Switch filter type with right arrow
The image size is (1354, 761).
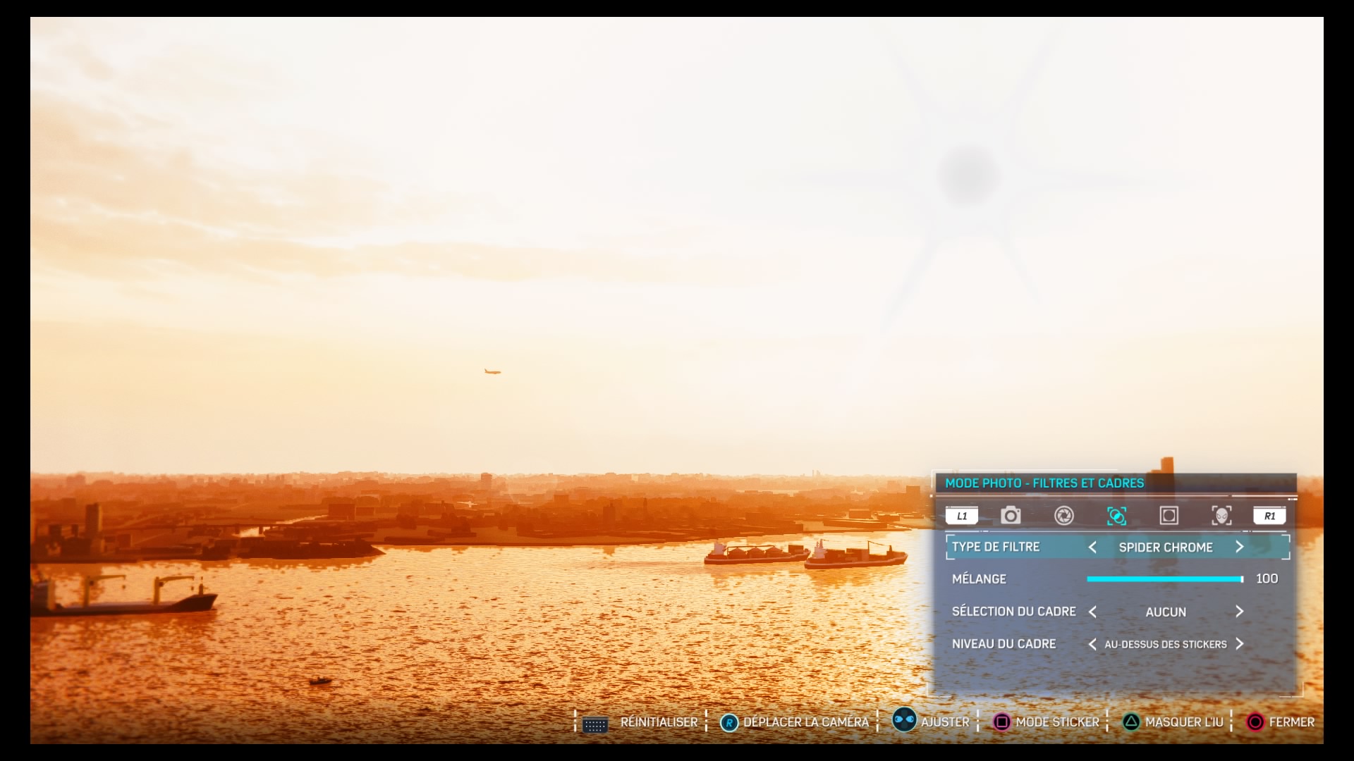(x=1239, y=547)
